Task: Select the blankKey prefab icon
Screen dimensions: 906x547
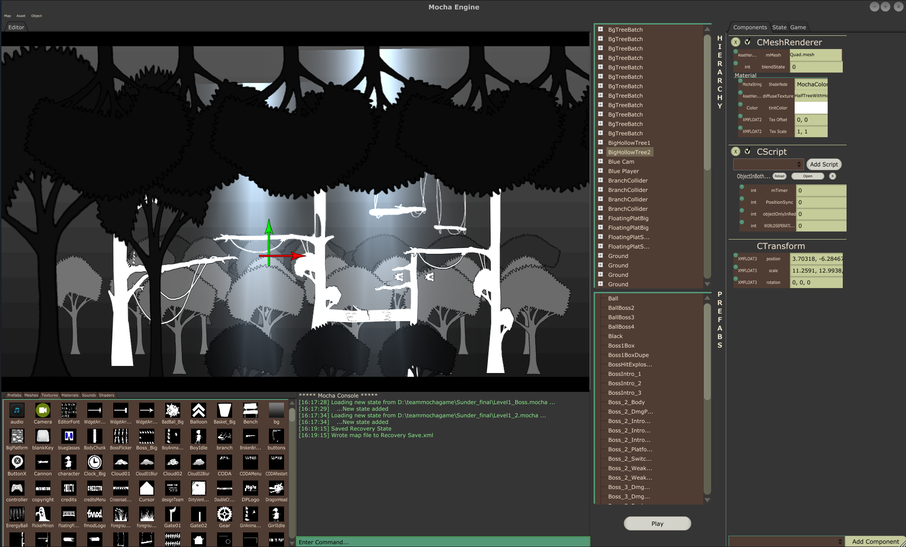Action: (43, 436)
